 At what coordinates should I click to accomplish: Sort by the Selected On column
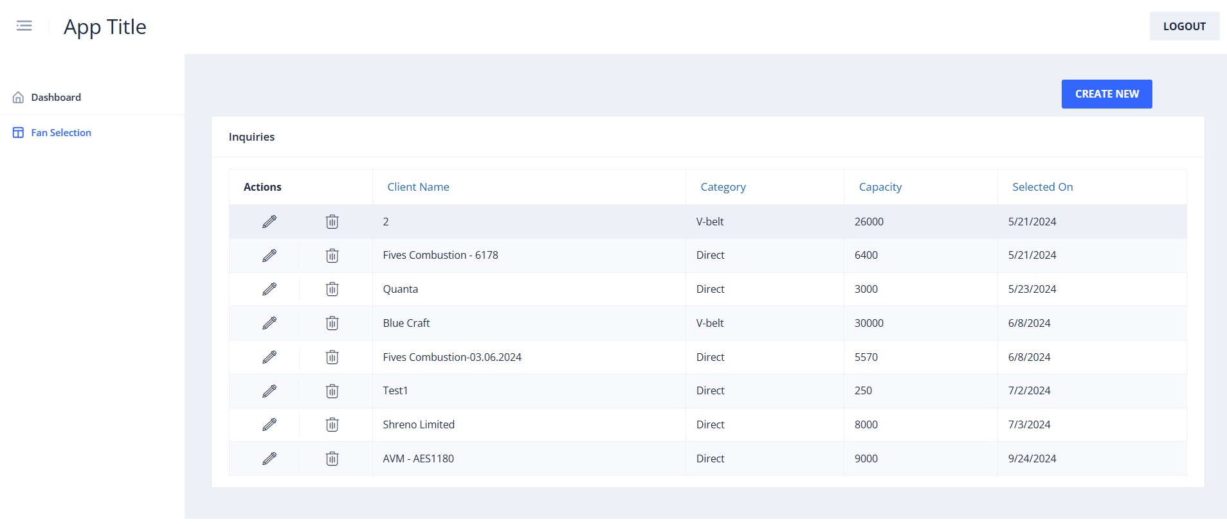(x=1042, y=187)
